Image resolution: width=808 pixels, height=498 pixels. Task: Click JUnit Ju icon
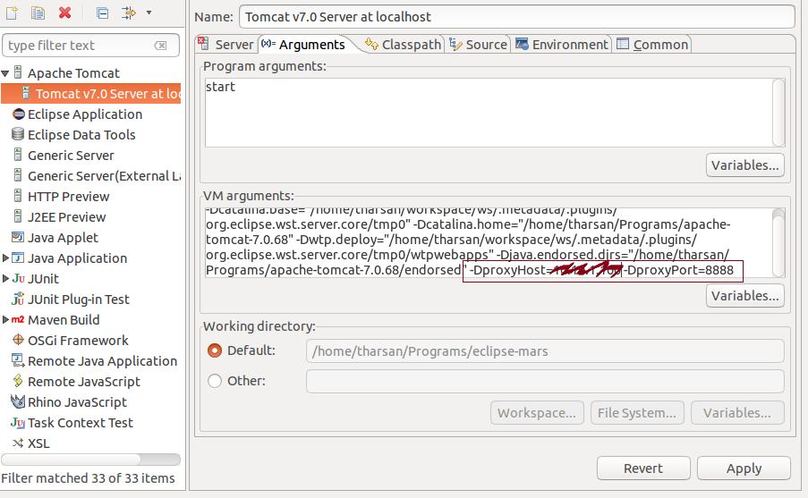pos(18,279)
